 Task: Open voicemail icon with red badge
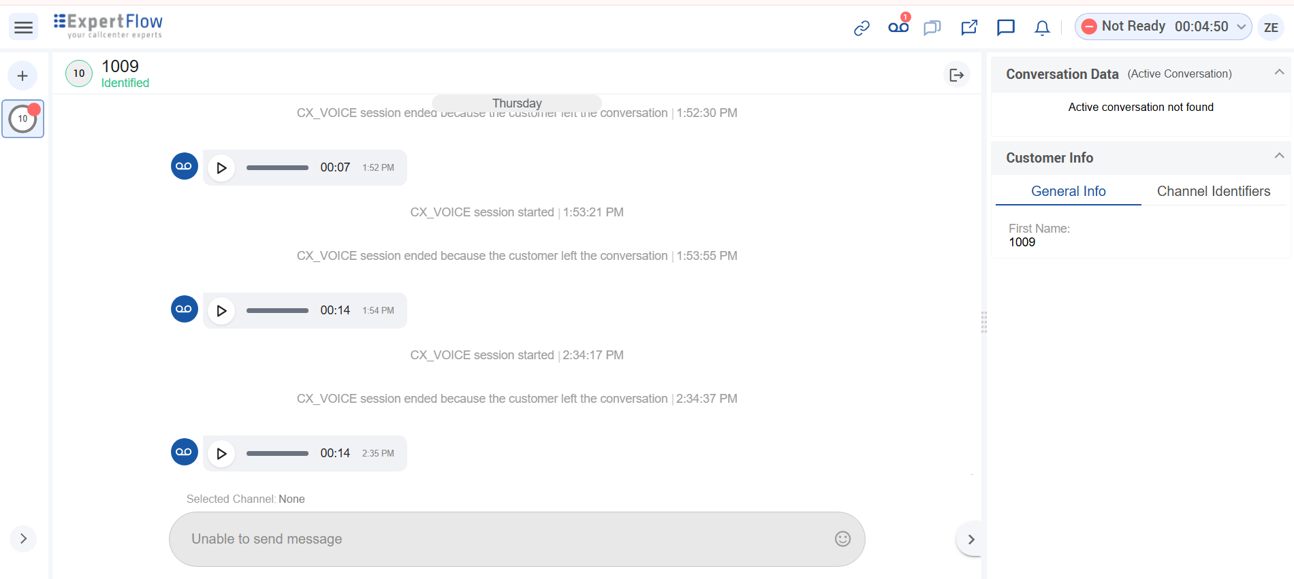(x=898, y=26)
